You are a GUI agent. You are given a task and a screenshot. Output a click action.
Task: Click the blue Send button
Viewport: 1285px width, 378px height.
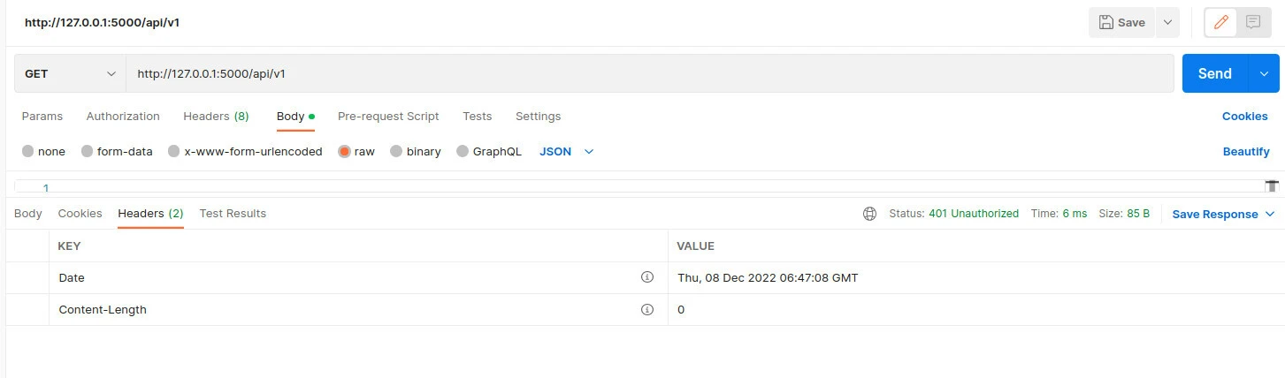pyautogui.click(x=1214, y=74)
